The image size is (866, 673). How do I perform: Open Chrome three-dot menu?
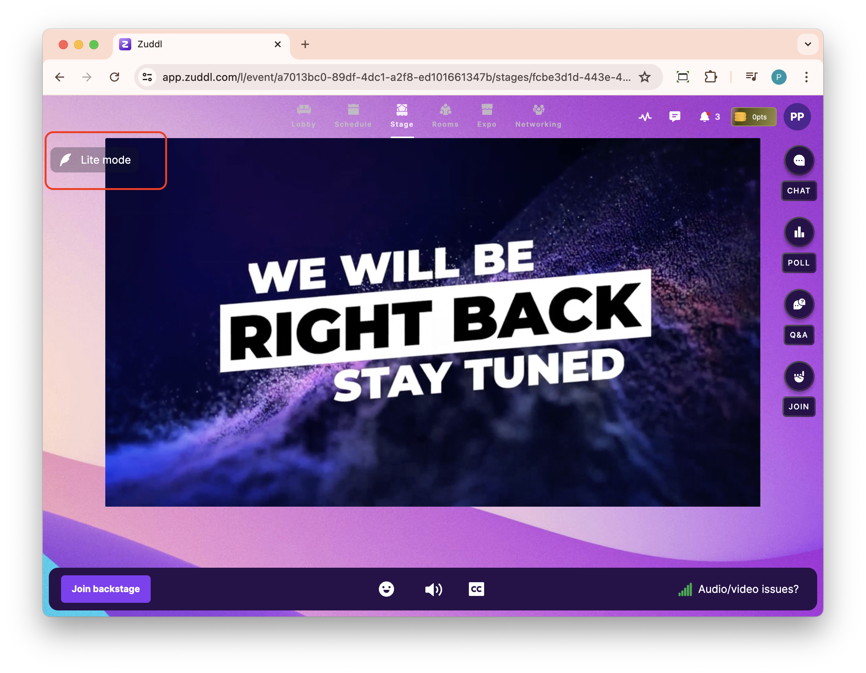coord(806,77)
